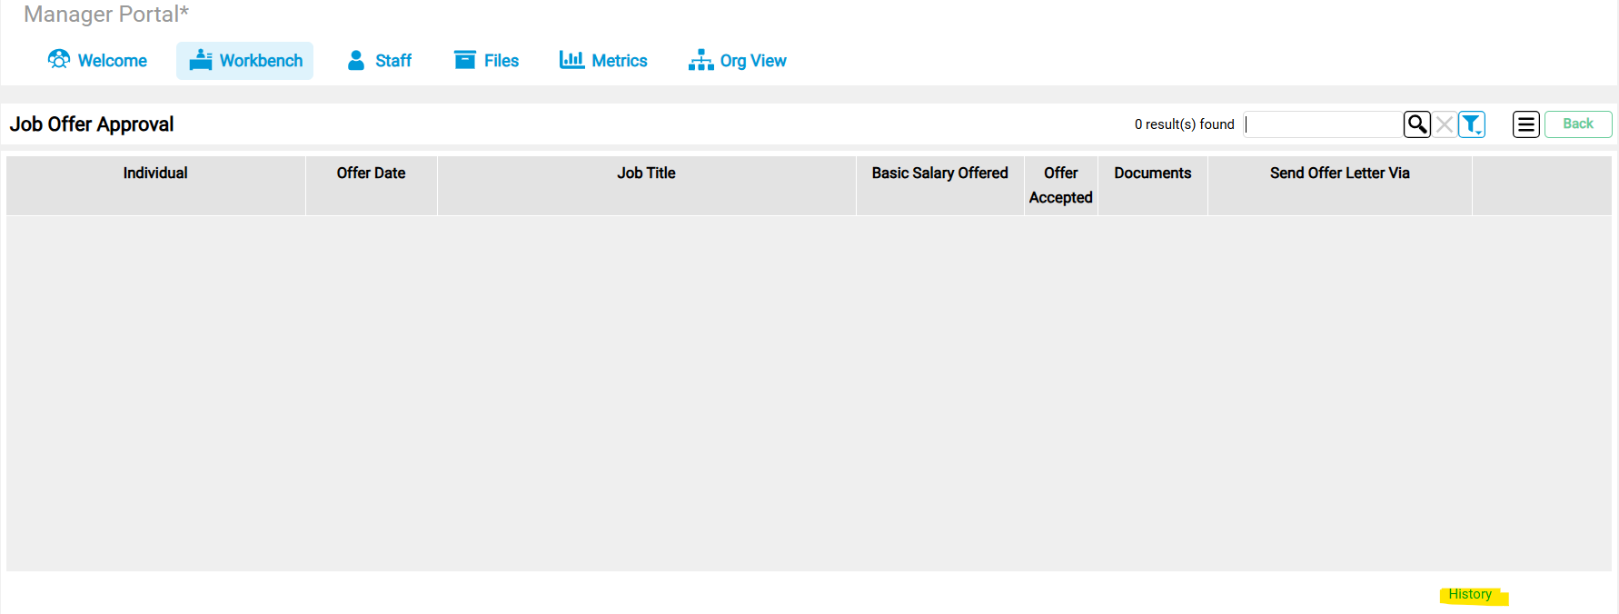
Task: Clear the search with the X icon
Action: point(1444,124)
